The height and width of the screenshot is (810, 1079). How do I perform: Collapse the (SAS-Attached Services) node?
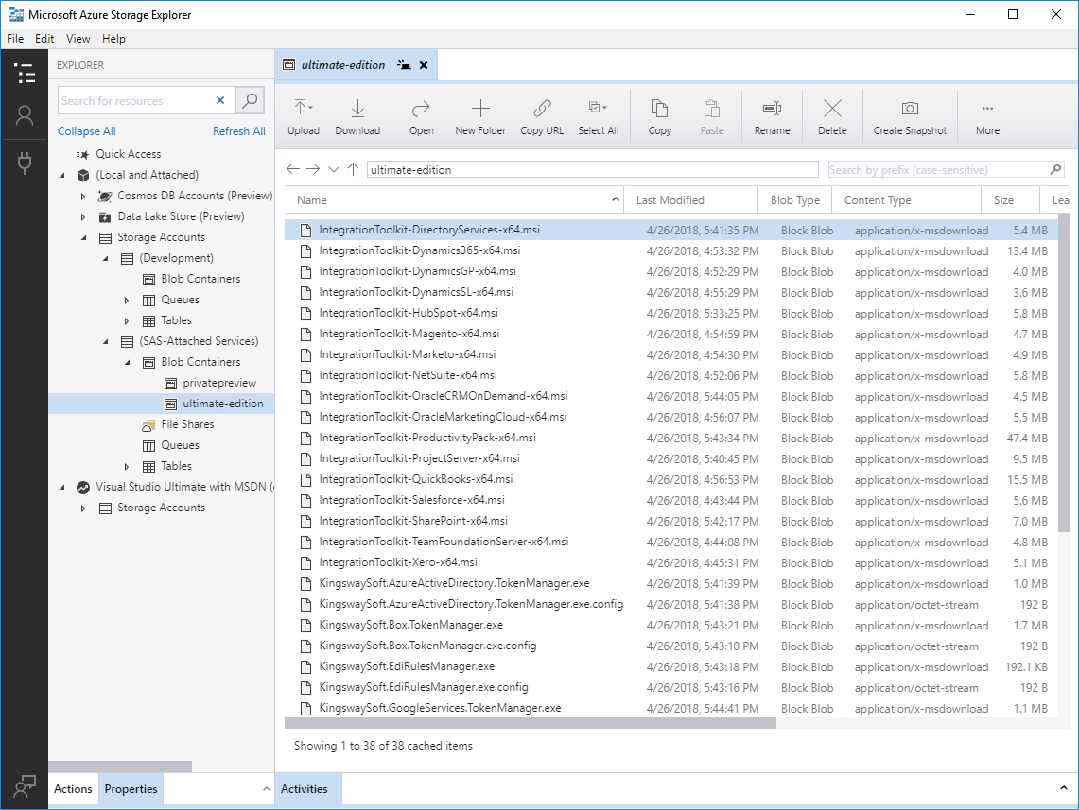[x=106, y=342]
